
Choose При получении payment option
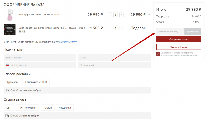pos(28,107)
